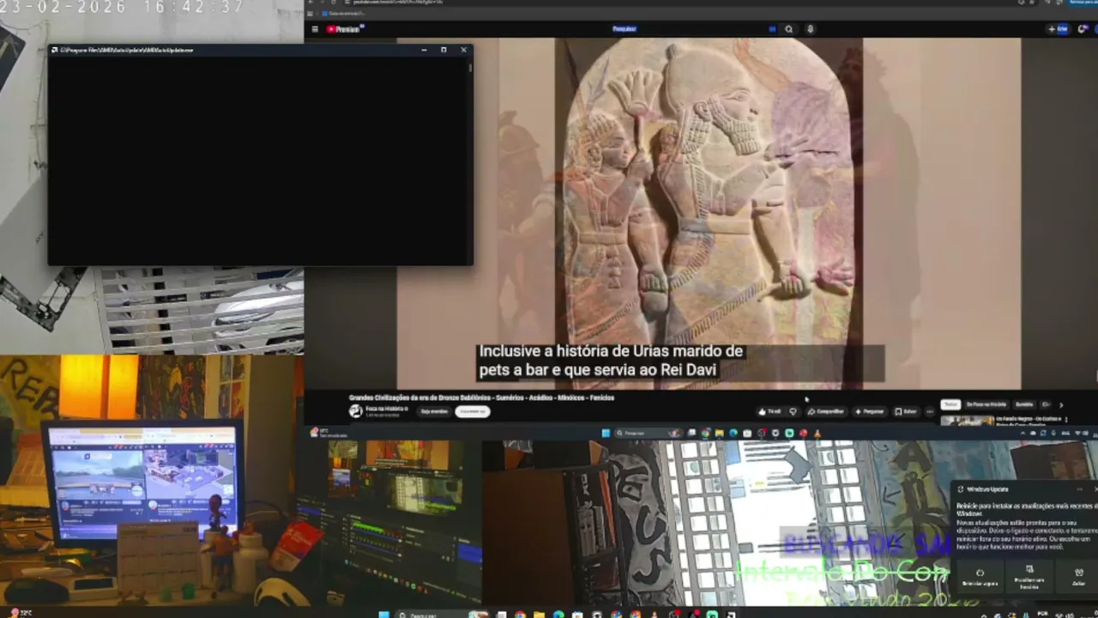Open the Foca na História channel name
Screen dimensions: 1098x618
386,409
